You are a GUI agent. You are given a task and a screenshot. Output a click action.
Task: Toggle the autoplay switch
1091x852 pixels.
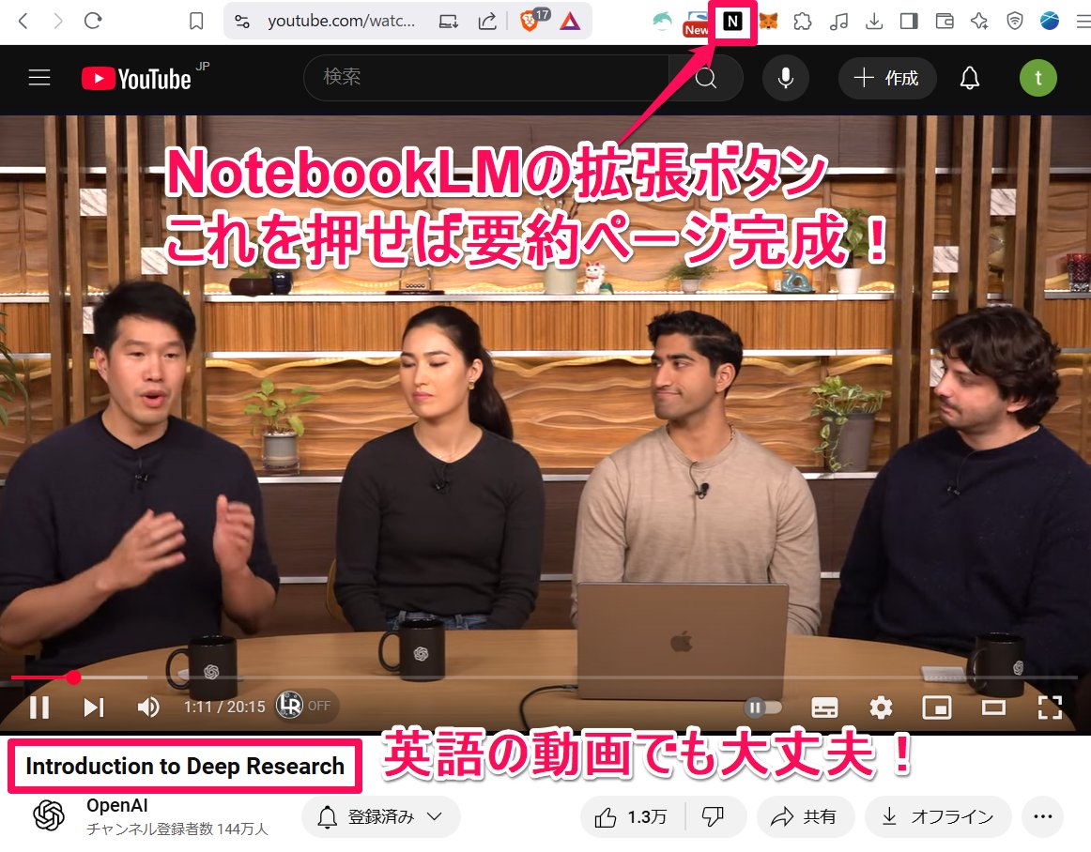762,708
